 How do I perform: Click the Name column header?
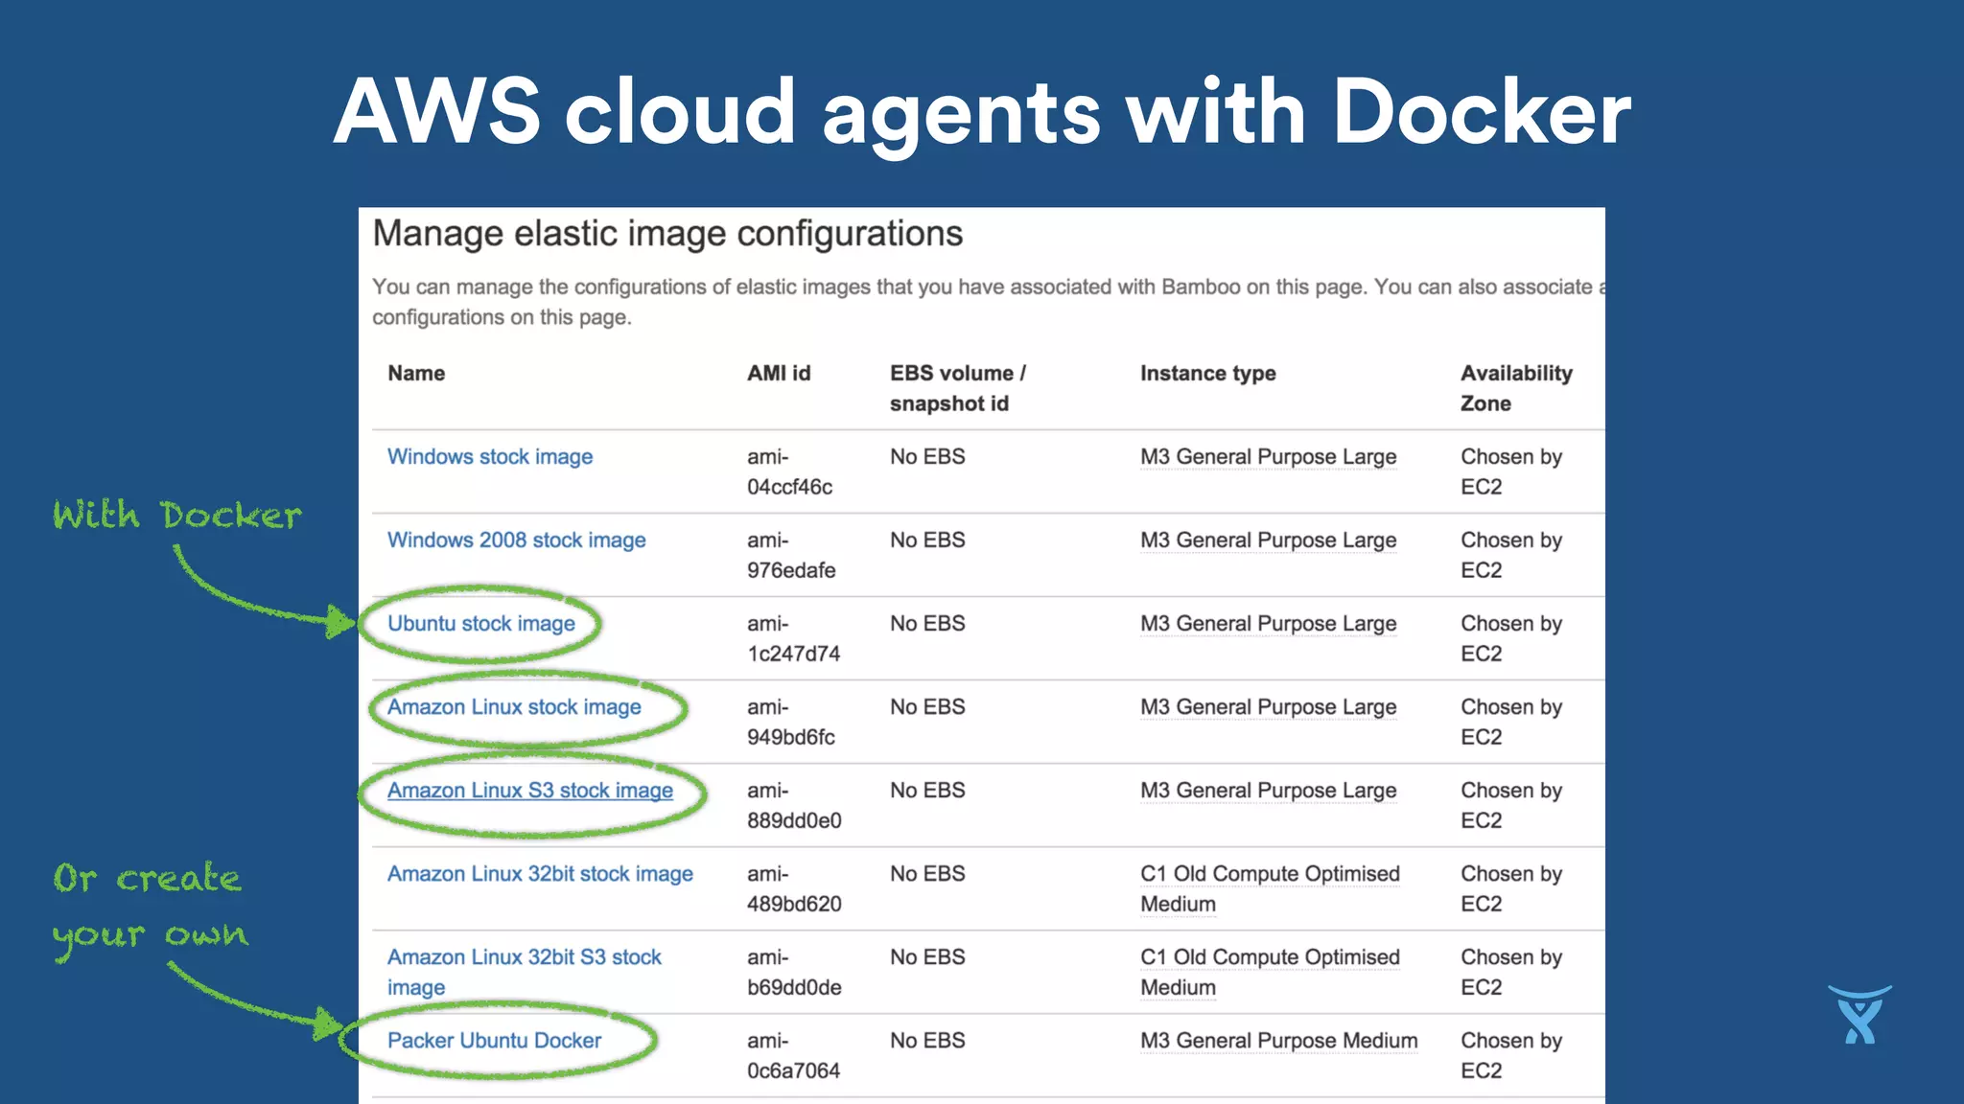[x=416, y=374]
